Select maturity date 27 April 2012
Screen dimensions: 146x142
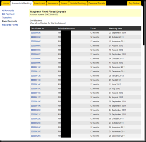(x=115, y=80)
